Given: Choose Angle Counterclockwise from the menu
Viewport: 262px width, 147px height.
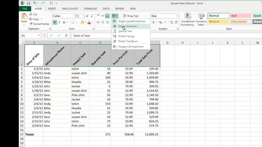Looking at the screenshot, I should tap(131, 21).
